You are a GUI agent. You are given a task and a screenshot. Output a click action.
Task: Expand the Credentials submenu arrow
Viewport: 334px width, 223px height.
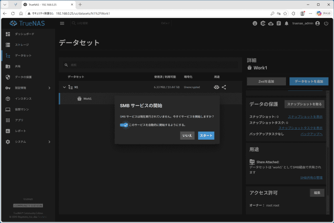pyautogui.click(x=49, y=88)
